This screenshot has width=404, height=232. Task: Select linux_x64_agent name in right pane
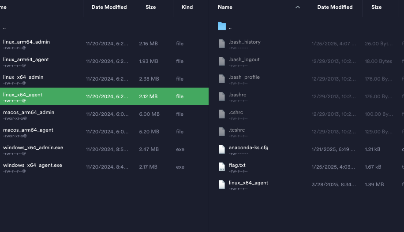(248, 183)
